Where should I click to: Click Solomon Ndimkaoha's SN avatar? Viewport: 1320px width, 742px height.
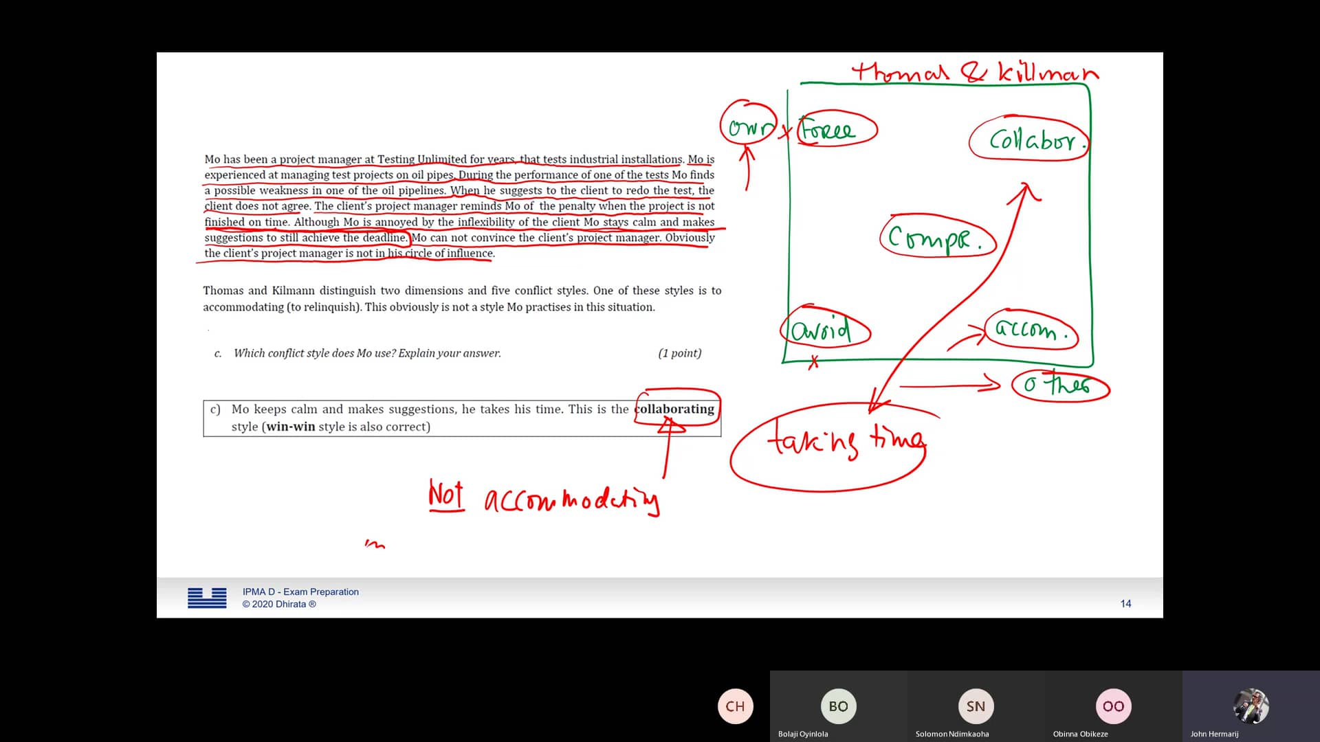976,706
